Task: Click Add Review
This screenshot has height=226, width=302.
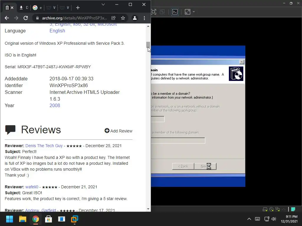Action: point(119,131)
